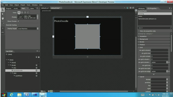The height and width of the screenshot is (97, 173).
Task: Click the gray photoDoodle canvas element
Action: pyautogui.click(x=88, y=37)
